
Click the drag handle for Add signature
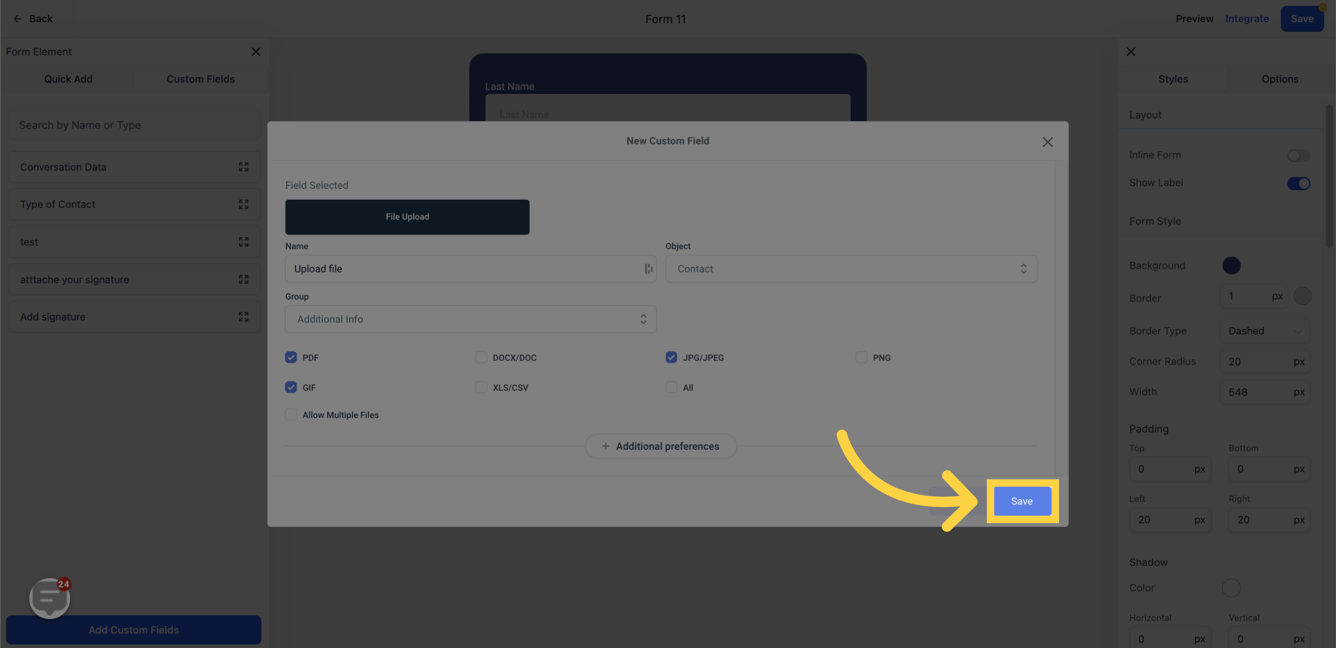tap(244, 317)
